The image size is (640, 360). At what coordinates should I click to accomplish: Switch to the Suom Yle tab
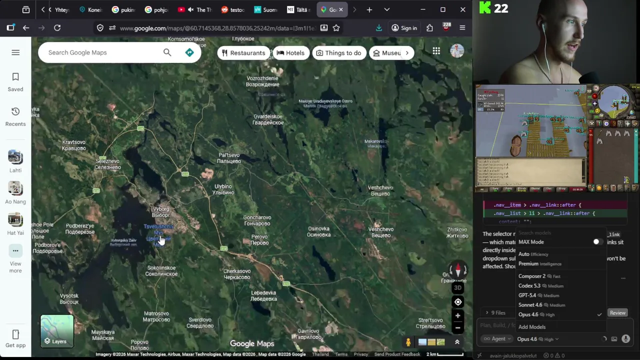[265, 9]
